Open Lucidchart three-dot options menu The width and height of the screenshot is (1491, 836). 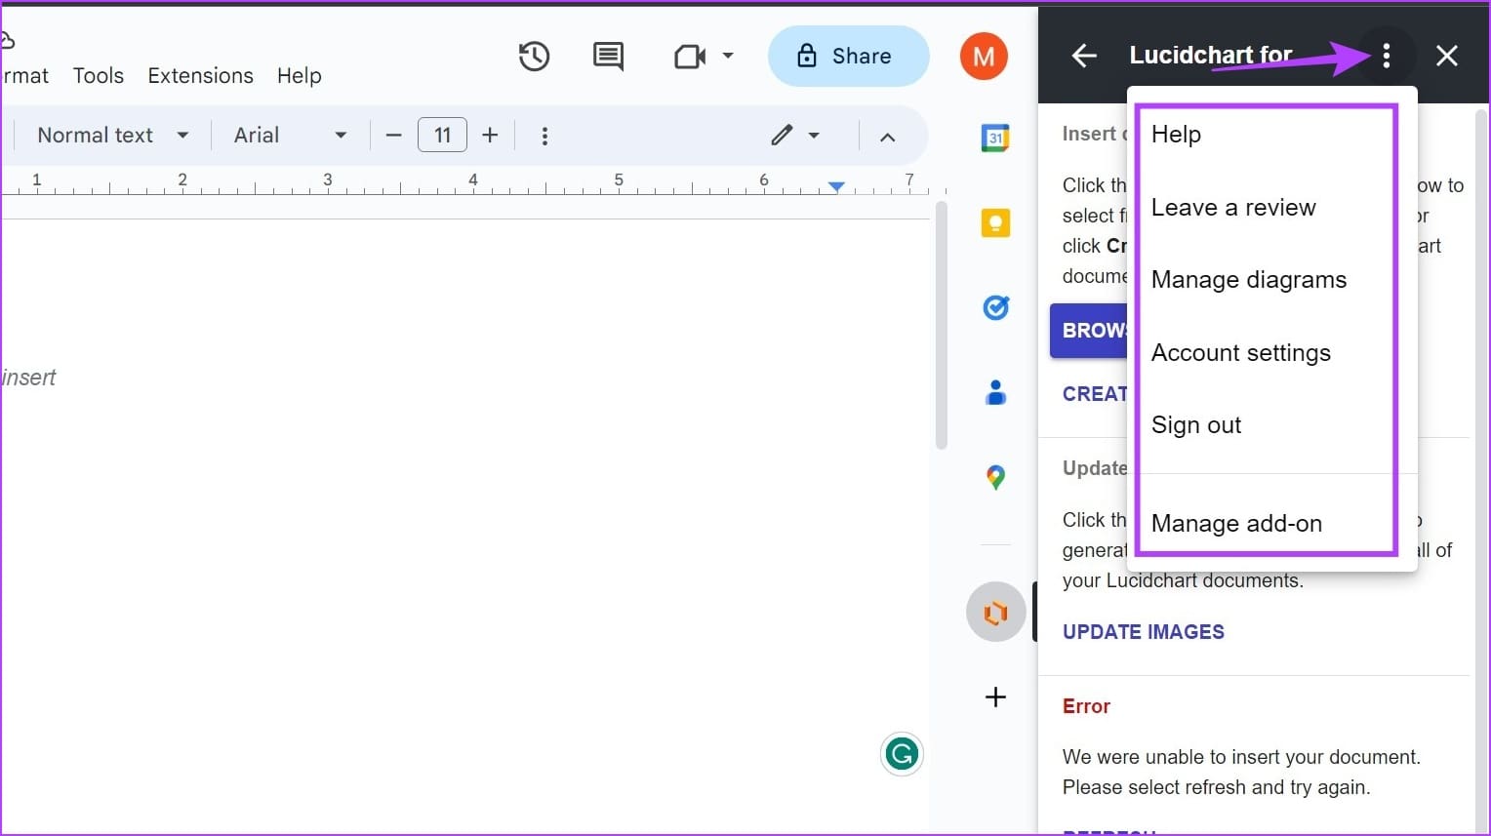pos(1387,56)
